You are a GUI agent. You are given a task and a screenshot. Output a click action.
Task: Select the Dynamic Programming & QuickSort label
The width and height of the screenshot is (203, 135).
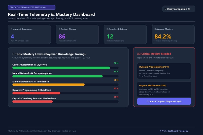31,90
